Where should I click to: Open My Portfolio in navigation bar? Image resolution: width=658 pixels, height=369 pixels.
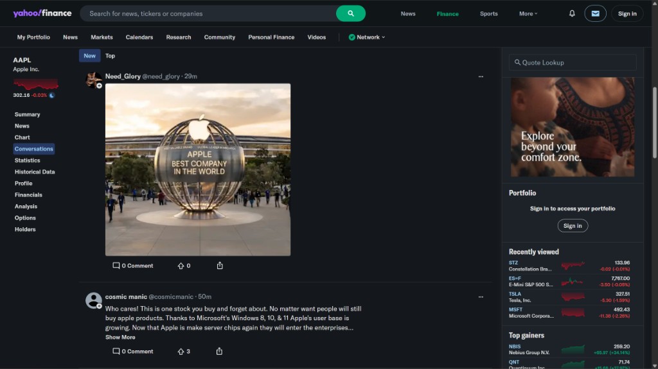click(33, 37)
